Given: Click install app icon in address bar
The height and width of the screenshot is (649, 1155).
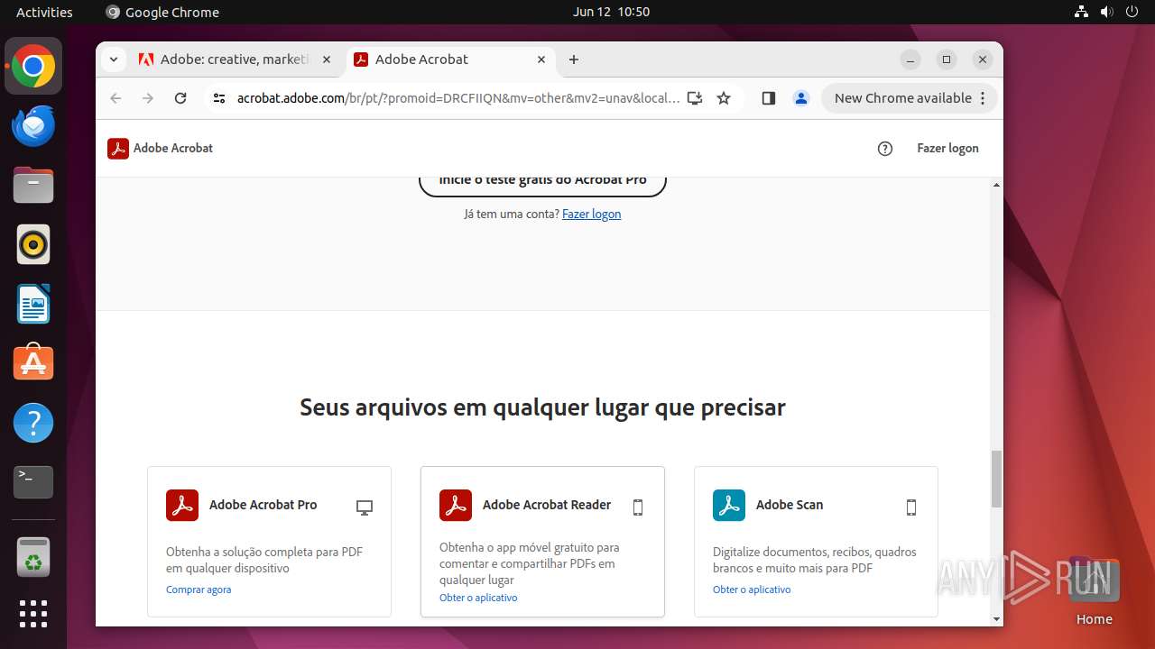Looking at the screenshot, I should [x=695, y=98].
